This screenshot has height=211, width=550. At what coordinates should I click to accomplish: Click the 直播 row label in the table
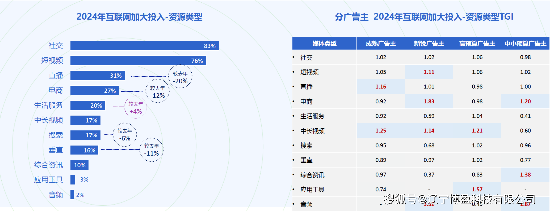tap(306, 87)
